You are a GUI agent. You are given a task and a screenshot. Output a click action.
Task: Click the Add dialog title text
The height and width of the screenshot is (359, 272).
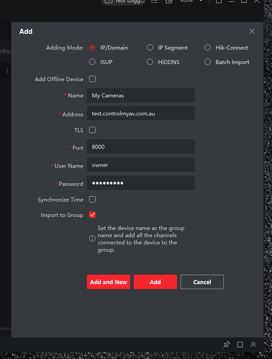click(x=26, y=32)
